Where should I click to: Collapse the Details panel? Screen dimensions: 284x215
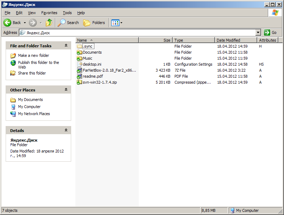(x=66, y=130)
